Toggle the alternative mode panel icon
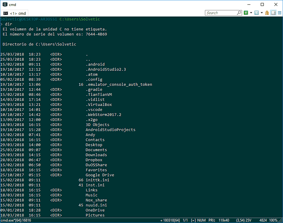Image resolution: width=283 pixels, height=223 pixels. pyautogui.click(x=273, y=13)
